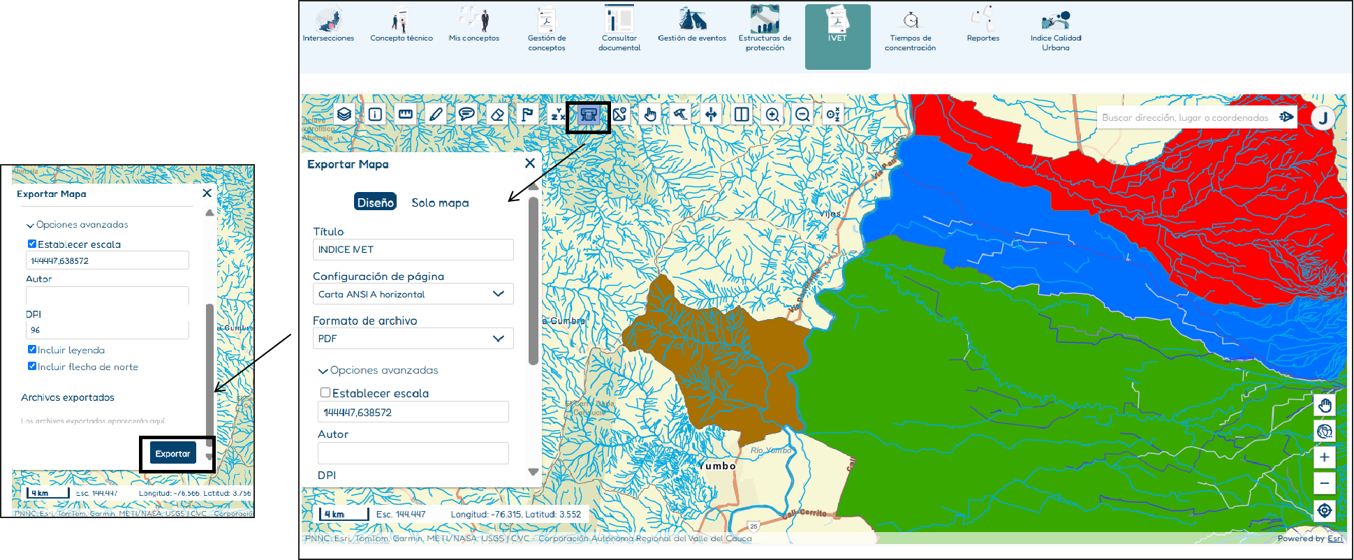Screen dimensions: 1354x560
Task: Click the main panel scale value field
Action: click(413, 412)
